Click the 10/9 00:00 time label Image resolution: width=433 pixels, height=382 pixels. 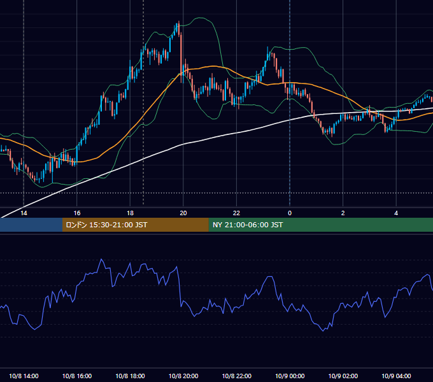click(x=290, y=376)
